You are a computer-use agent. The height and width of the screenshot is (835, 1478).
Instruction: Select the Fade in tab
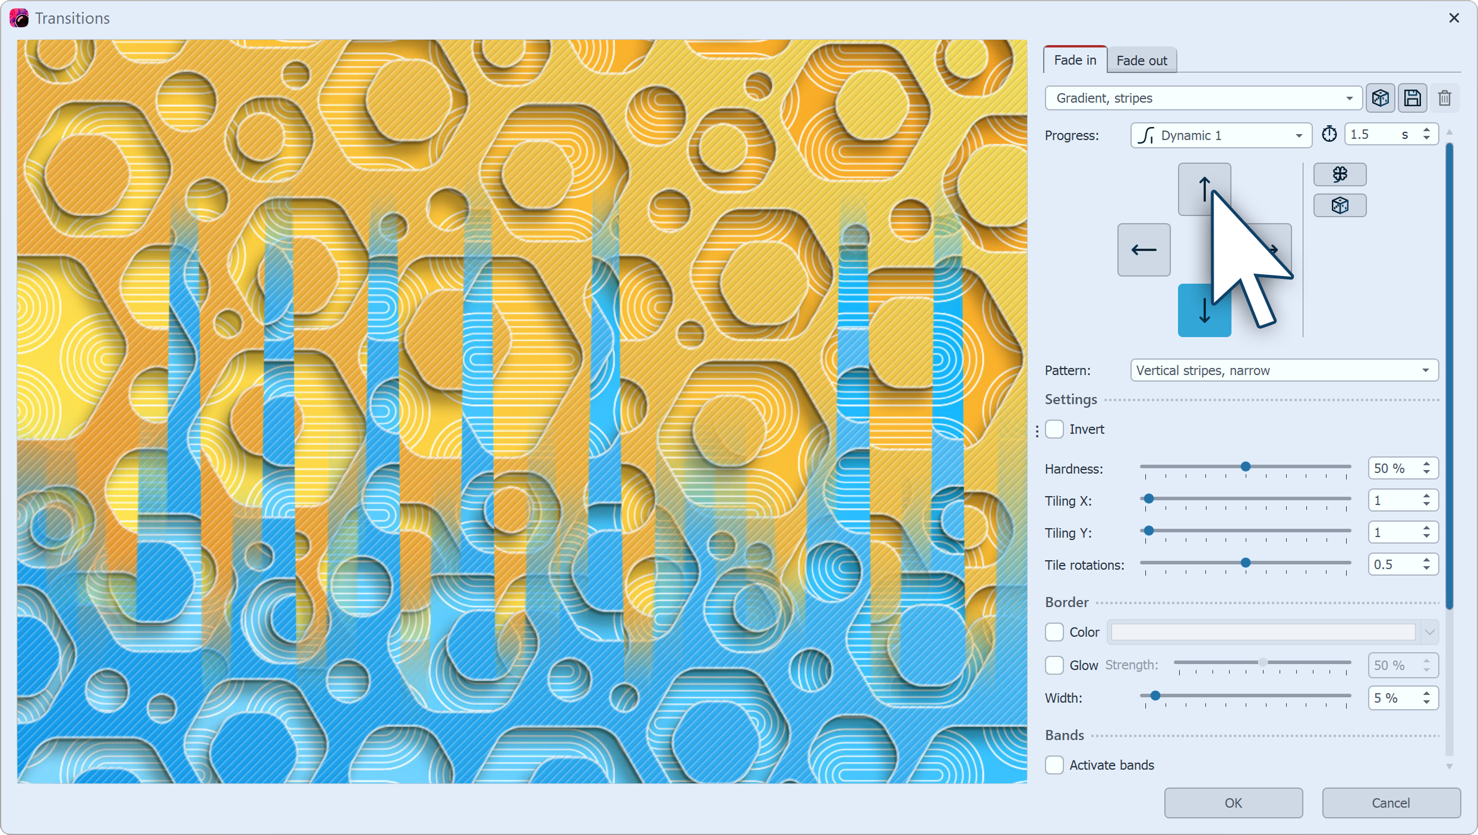1075,60
